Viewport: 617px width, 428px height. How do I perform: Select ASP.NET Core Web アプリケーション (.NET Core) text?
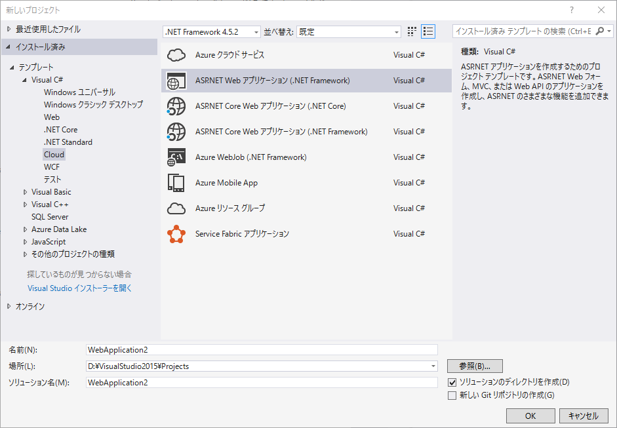[270, 106]
